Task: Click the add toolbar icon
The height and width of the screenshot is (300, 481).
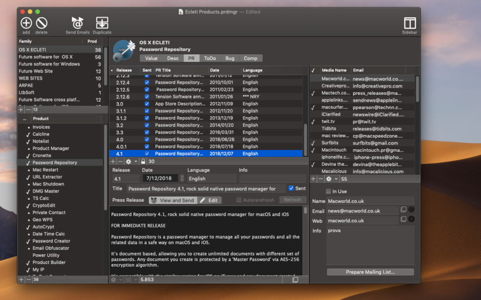Action: click(x=26, y=23)
